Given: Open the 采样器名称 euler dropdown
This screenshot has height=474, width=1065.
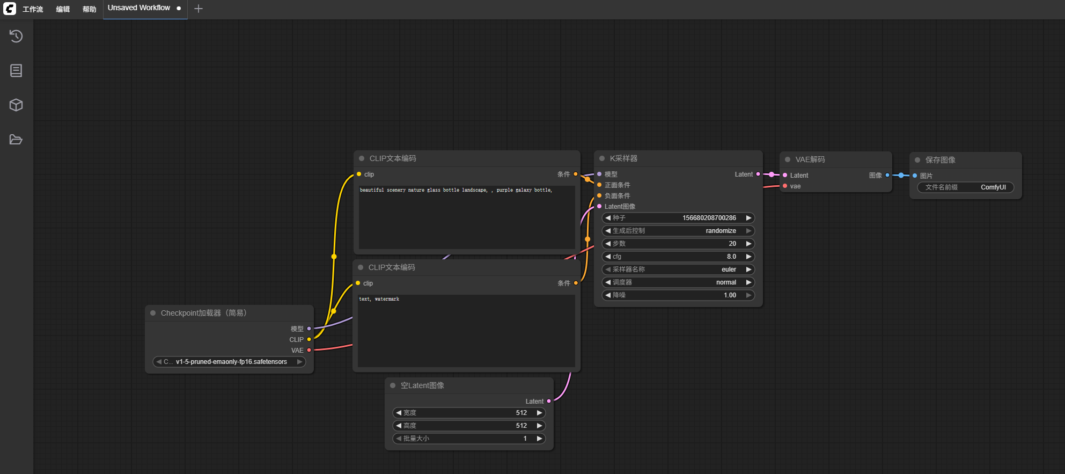Looking at the screenshot, I should click(x=678, y=269).
